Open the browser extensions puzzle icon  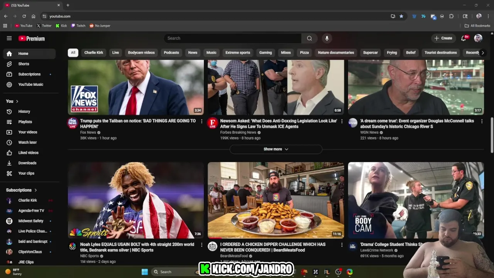point(451,16)
